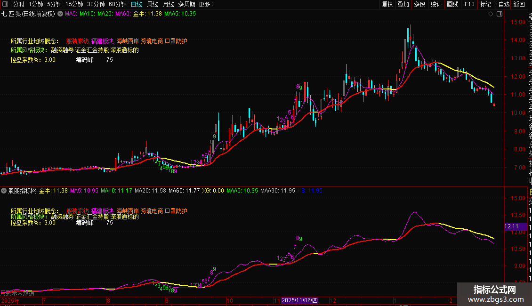
Task: Switch to the 月线 monthly period
Action: [168, 4]
